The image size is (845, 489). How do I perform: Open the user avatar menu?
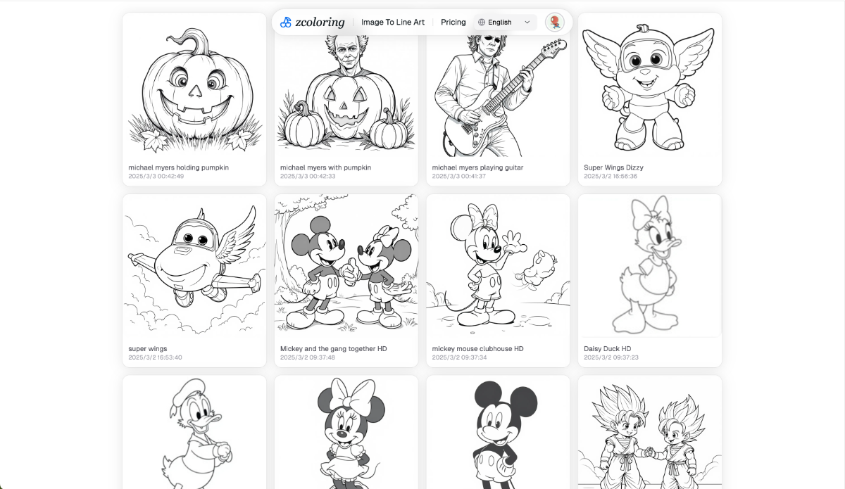pos(555,23)
